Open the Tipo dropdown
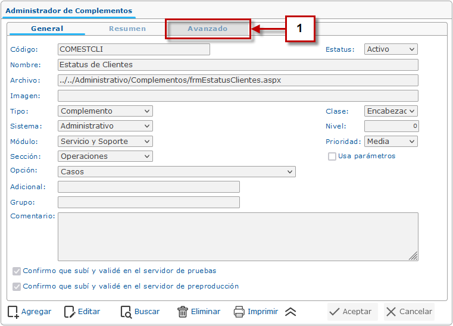 105,111
